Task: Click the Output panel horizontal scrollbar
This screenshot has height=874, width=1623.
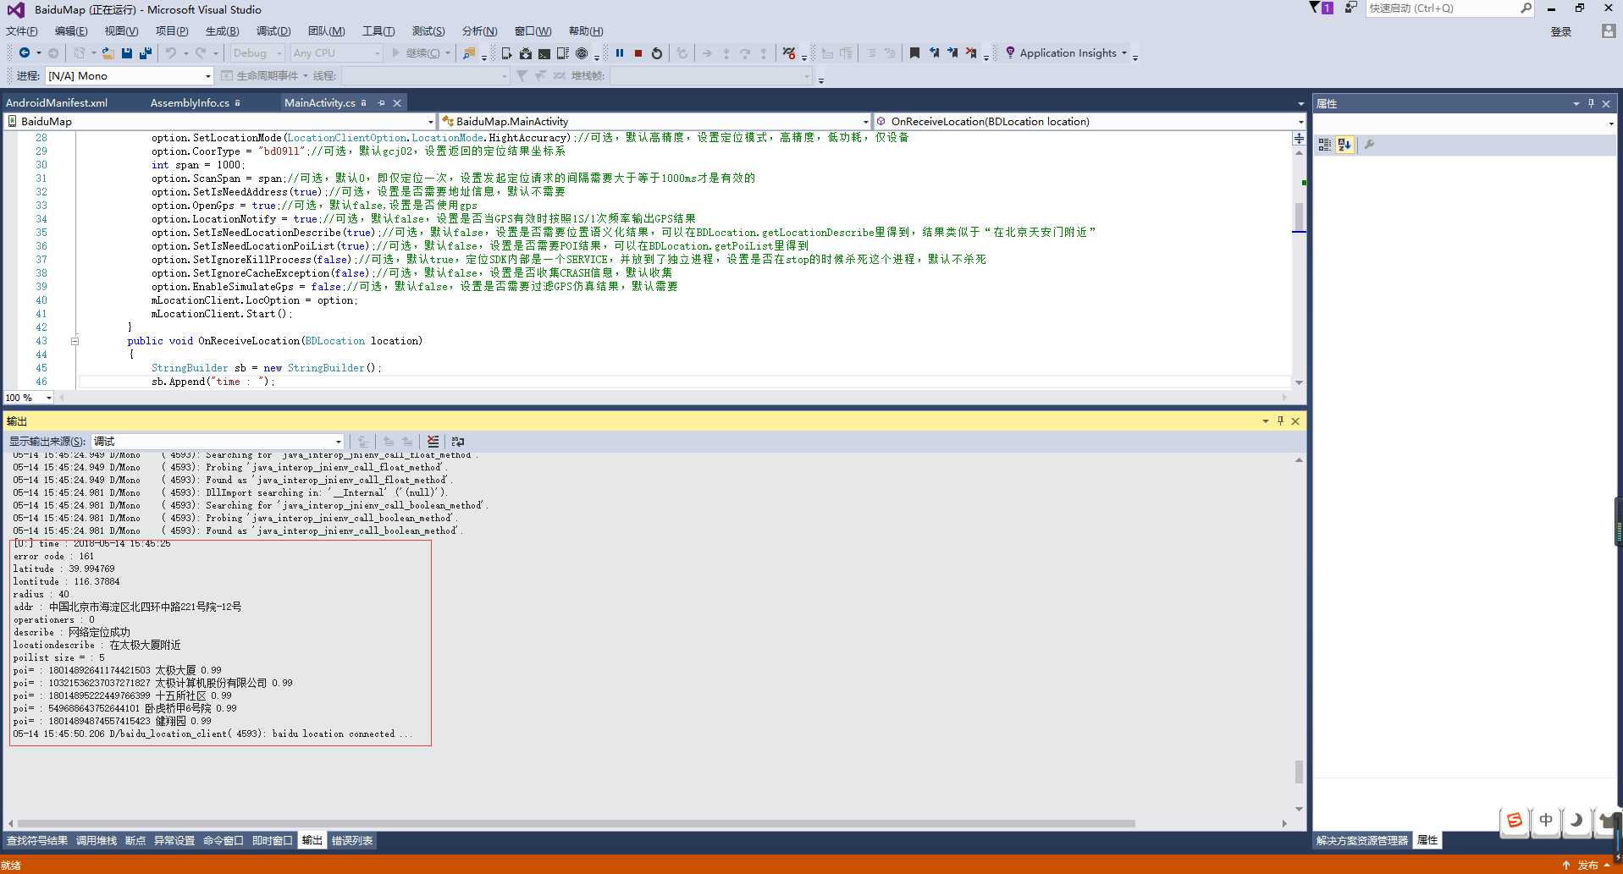Action: coord(576,823)
